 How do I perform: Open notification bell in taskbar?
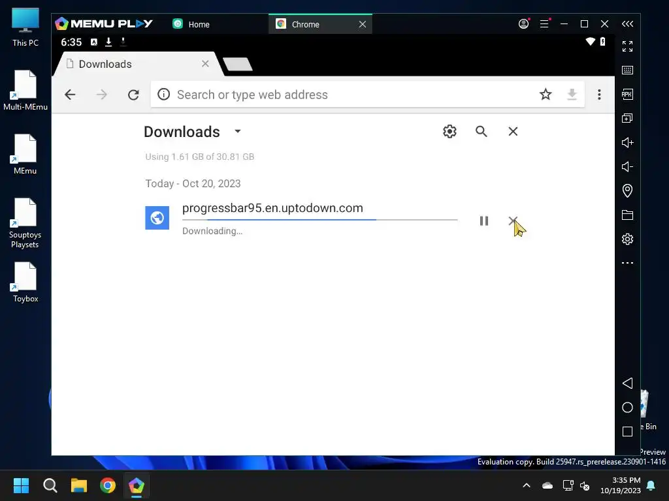click(651, 485)
